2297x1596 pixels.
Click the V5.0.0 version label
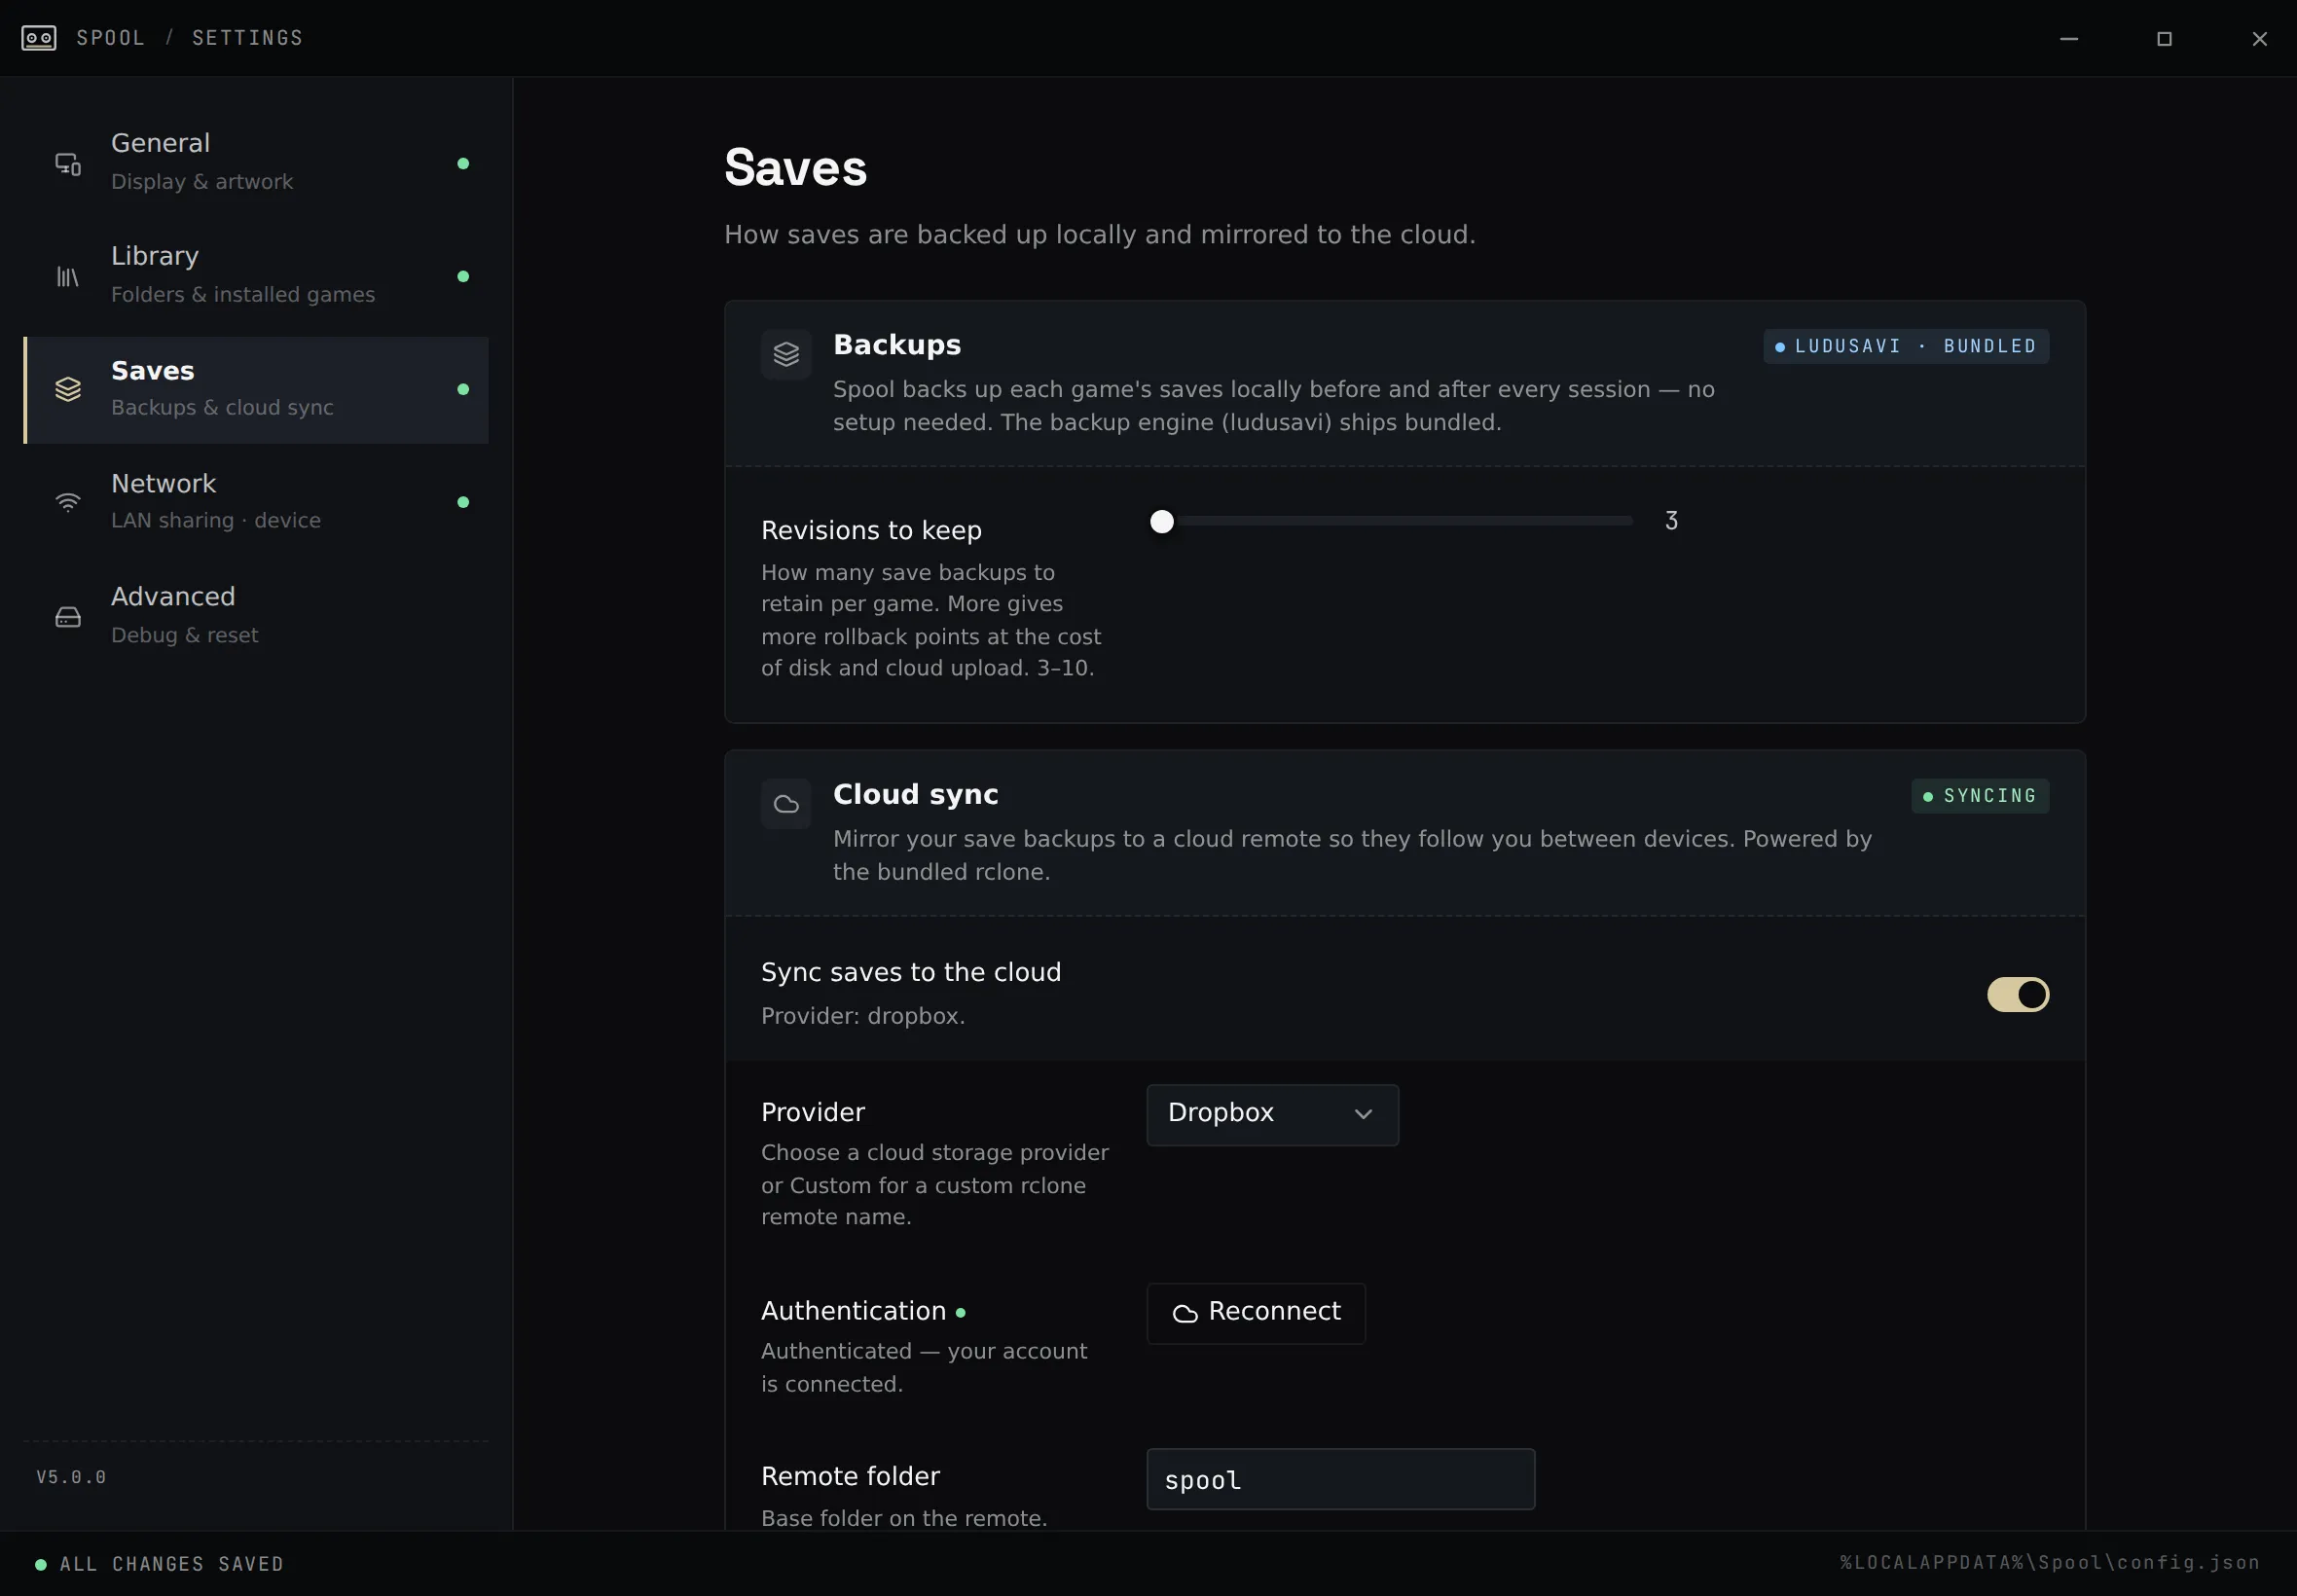[71, 1478]
